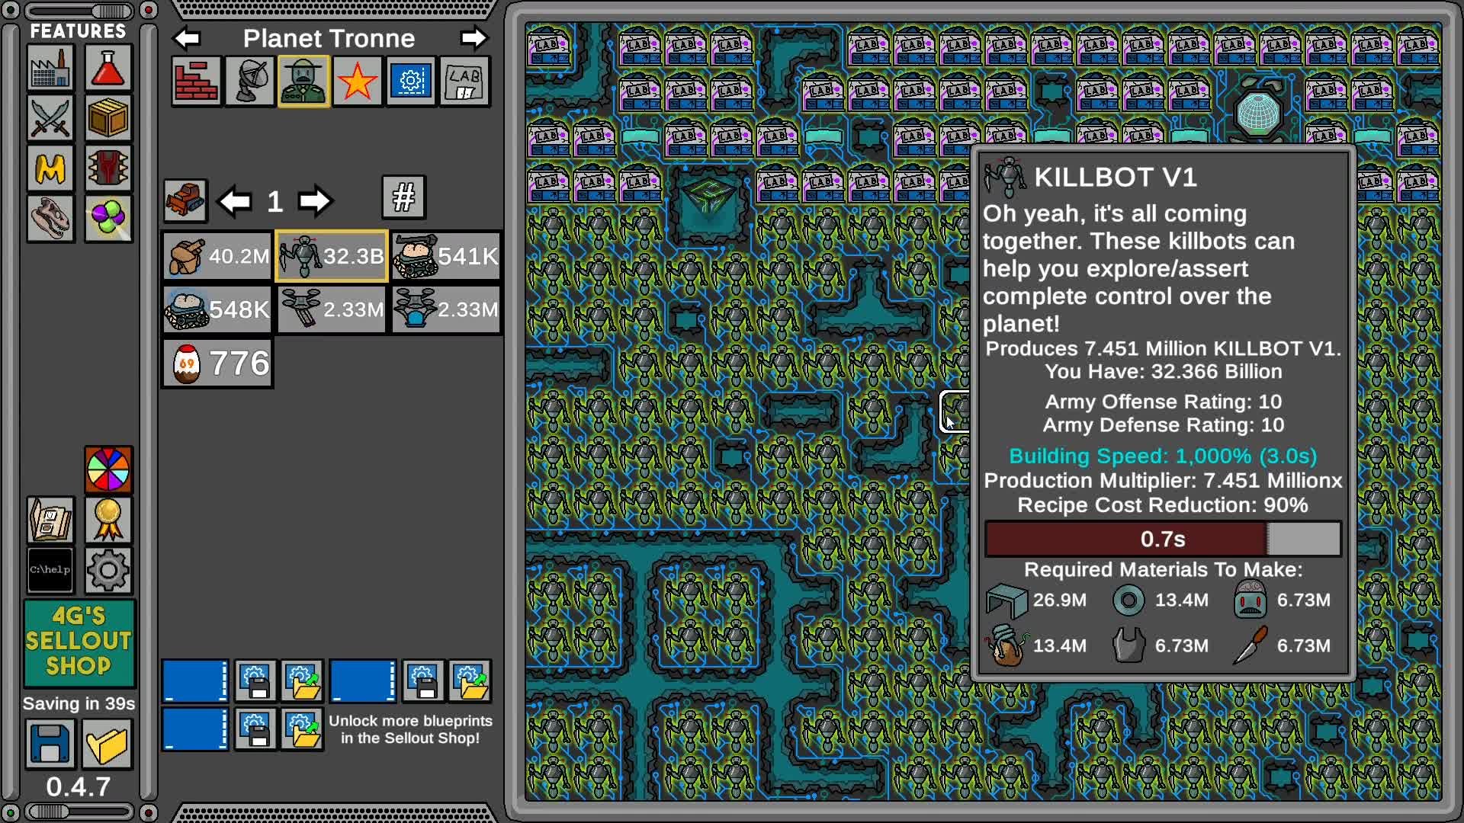Go to next planet with right arrow
Viewport: 1464px width, 823px height.
pos(474,38)
